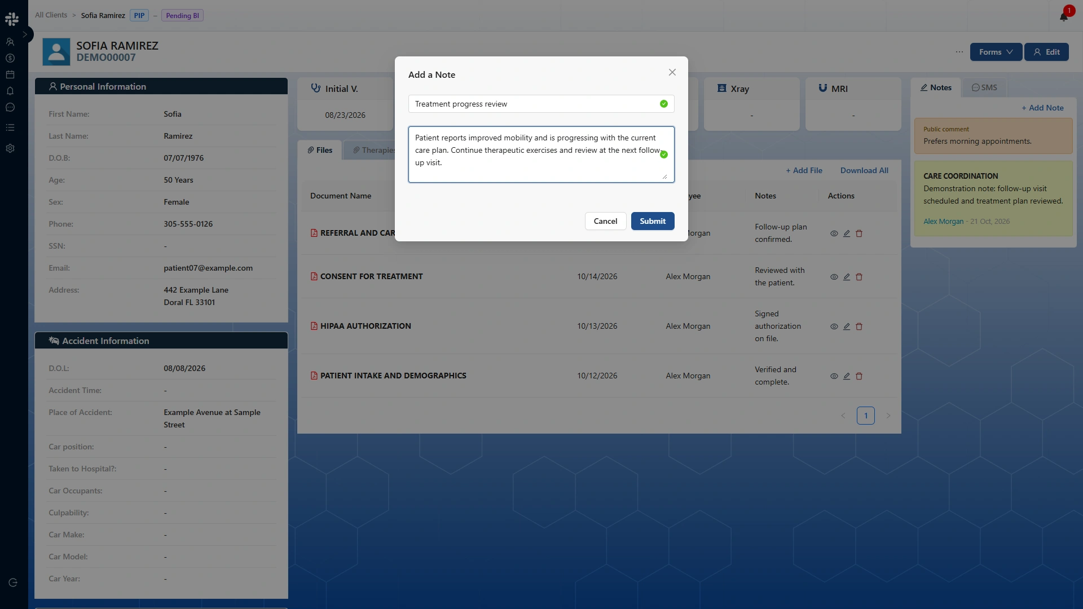
Task: Submit the new note
Action: (x=653, y=221)
